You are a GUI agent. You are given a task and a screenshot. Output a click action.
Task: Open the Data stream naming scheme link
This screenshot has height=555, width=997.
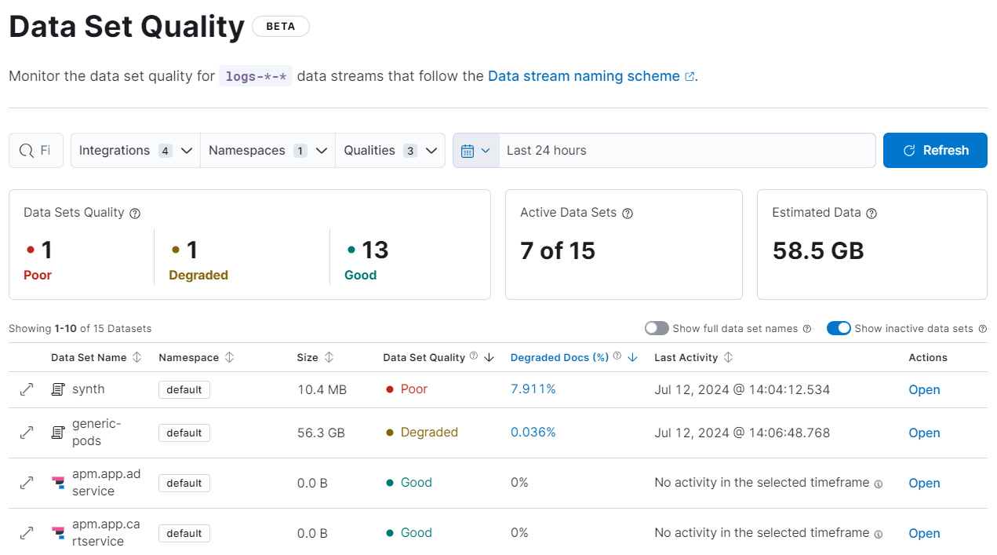[583, 75]
